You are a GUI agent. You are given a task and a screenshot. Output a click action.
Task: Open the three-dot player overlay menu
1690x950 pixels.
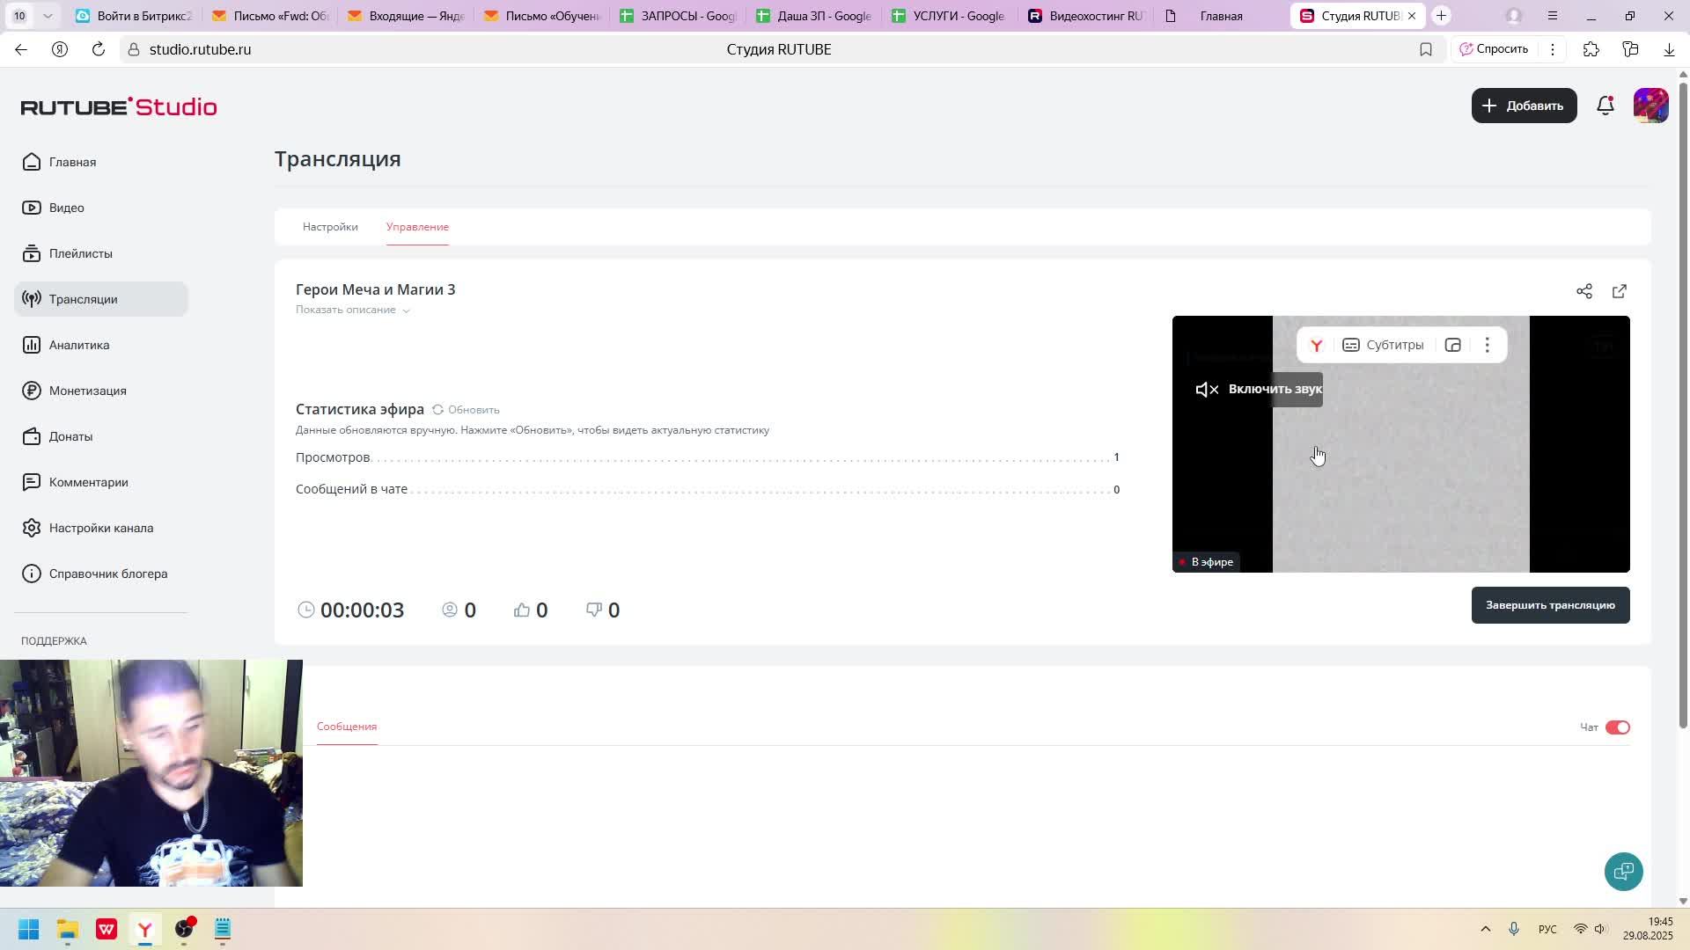click(1487, 345)
